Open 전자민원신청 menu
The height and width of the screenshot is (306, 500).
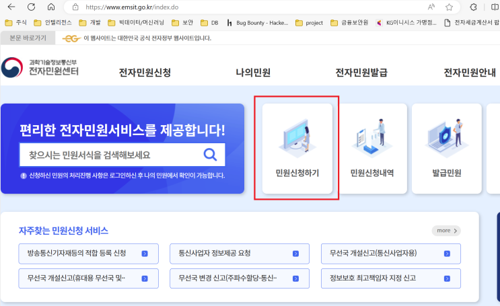[x=145, y=73]
